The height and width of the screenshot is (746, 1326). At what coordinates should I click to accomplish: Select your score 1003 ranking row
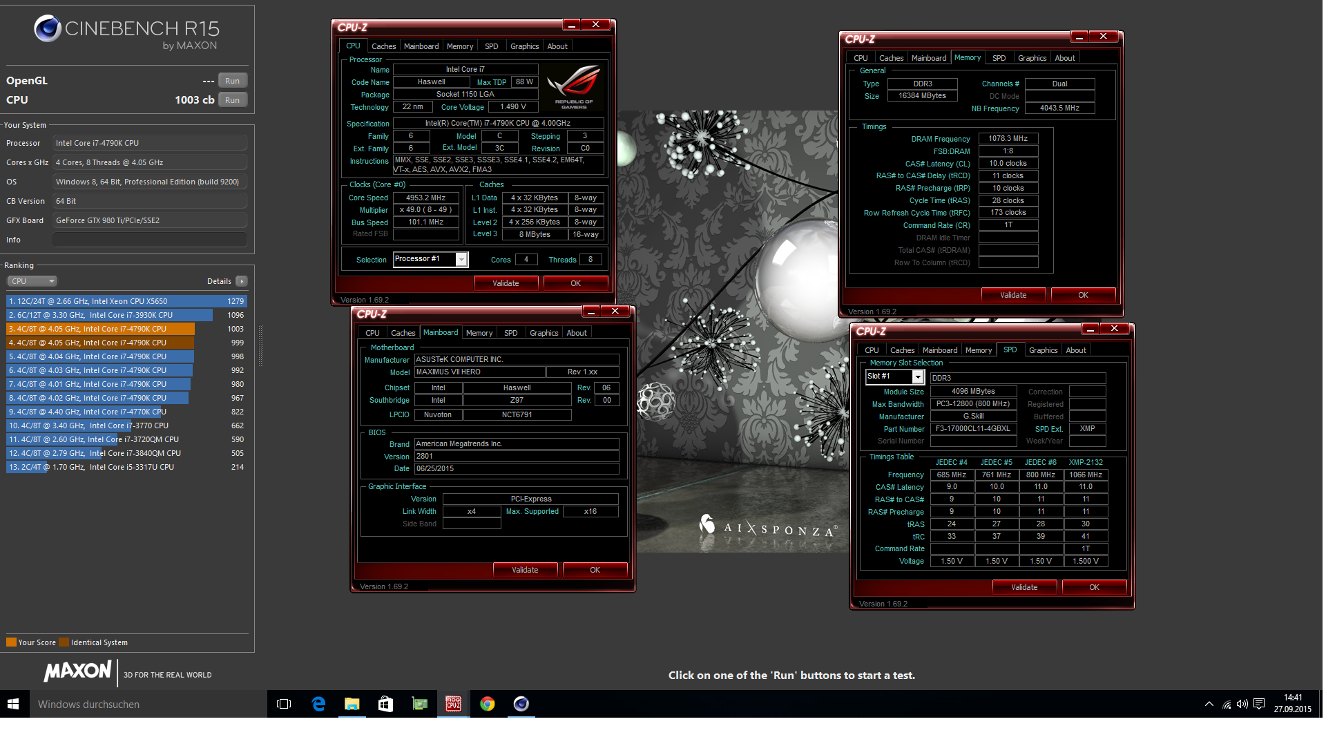tap(126, 329)
